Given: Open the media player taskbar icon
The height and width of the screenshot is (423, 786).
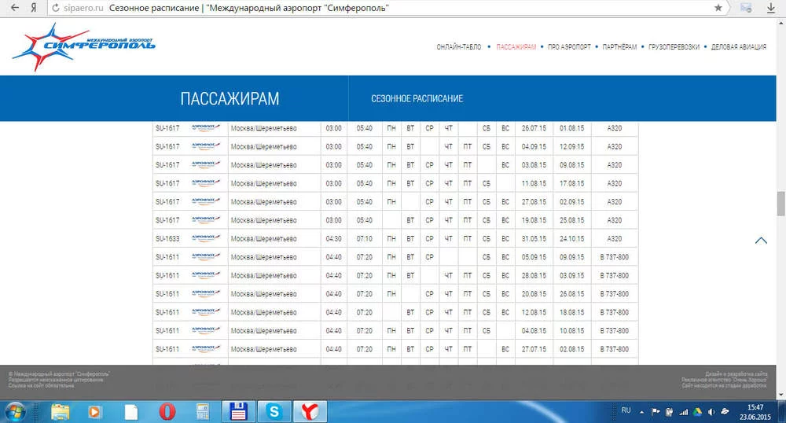Looking at the screenshot, I should coord(94,411).
